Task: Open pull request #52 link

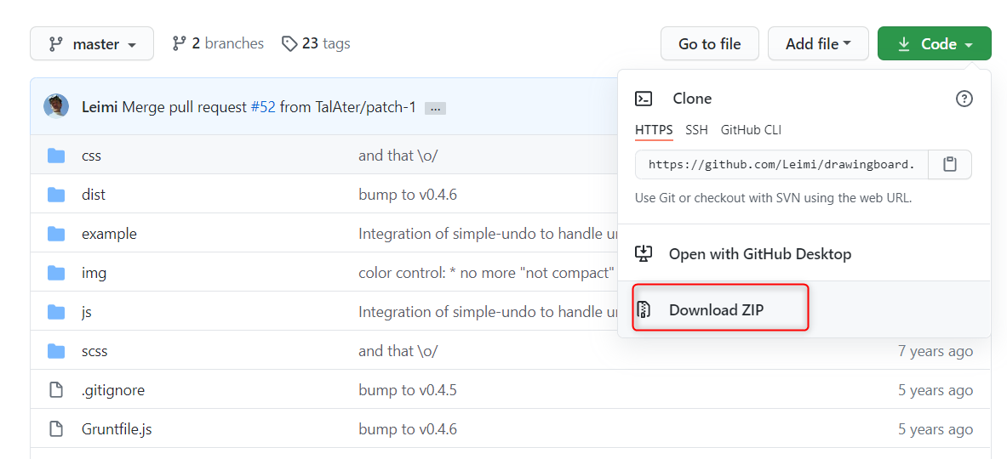Action: coord(263,107)
